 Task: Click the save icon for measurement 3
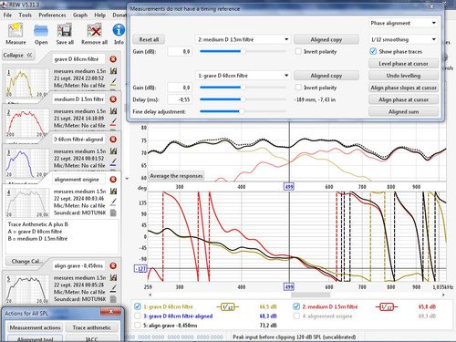[113, 151]
